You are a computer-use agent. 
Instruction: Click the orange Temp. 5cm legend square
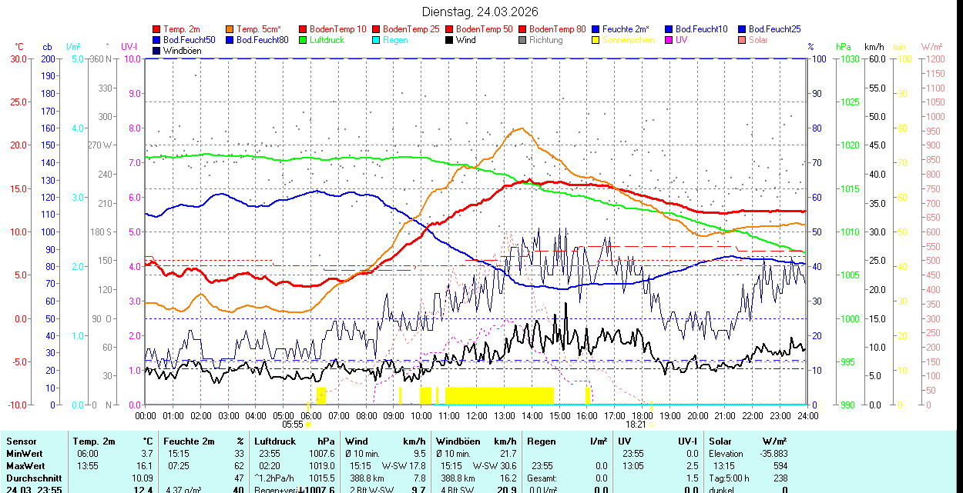[x=230, y=29]
